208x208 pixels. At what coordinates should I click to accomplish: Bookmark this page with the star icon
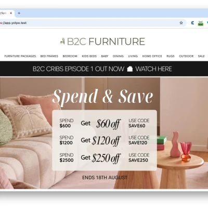coord(181,23)
